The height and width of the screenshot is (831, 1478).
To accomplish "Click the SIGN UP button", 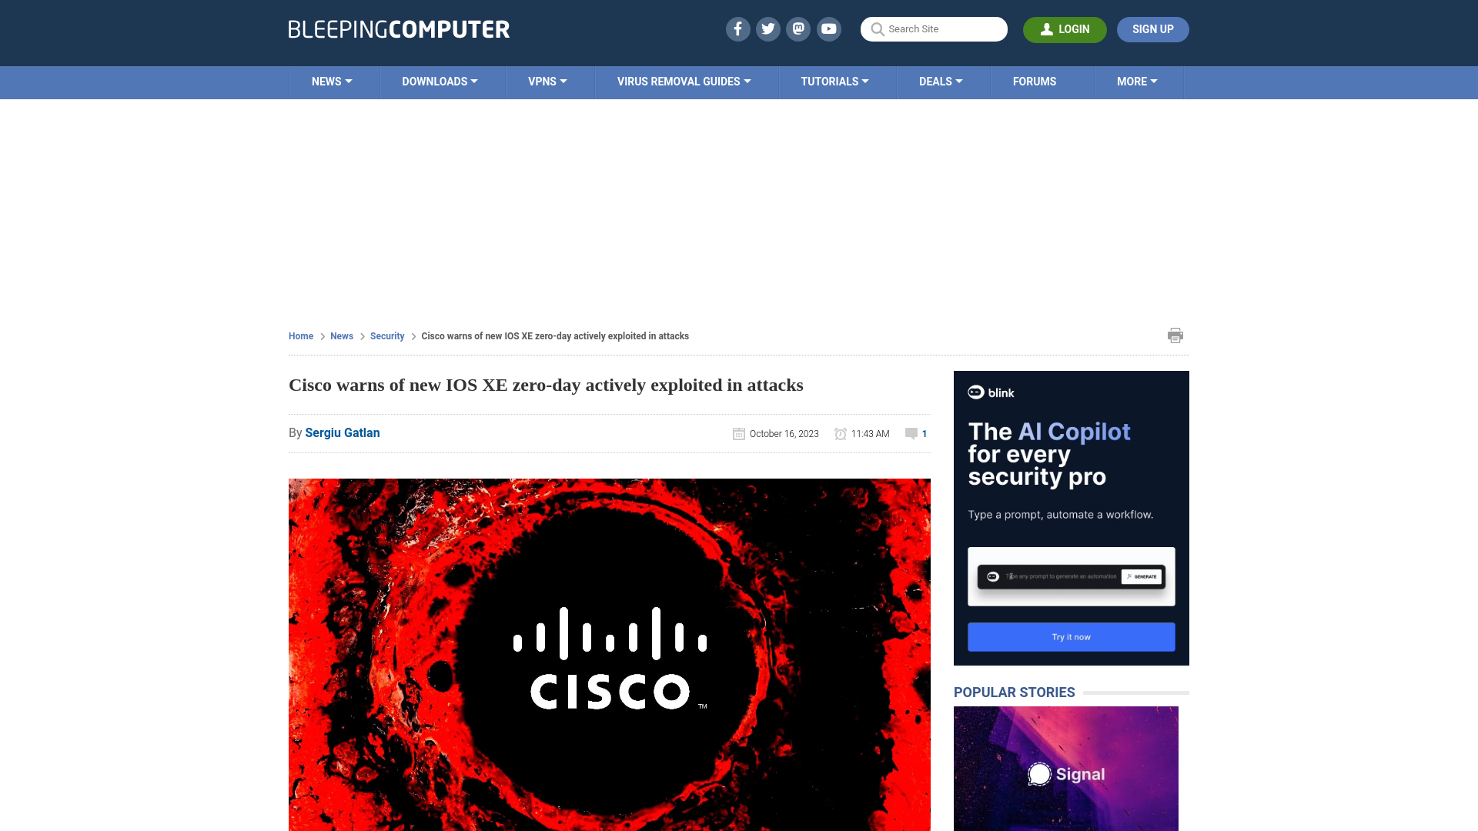I will [x=1152, y=29].
